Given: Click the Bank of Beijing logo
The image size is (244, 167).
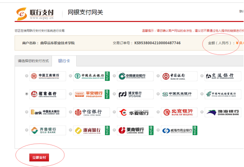Looking at the screenshot, I should click(x=179, y=112).
